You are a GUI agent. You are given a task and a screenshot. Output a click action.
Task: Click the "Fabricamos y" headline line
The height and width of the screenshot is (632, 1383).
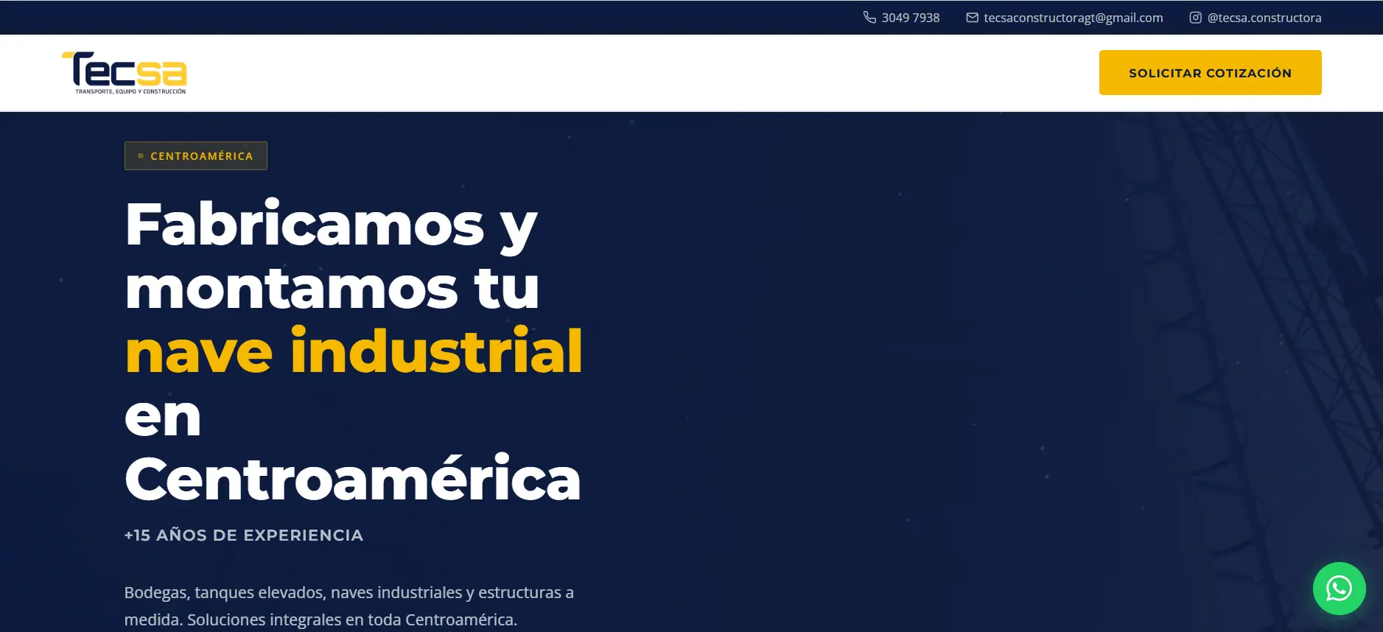click(332, 225)
